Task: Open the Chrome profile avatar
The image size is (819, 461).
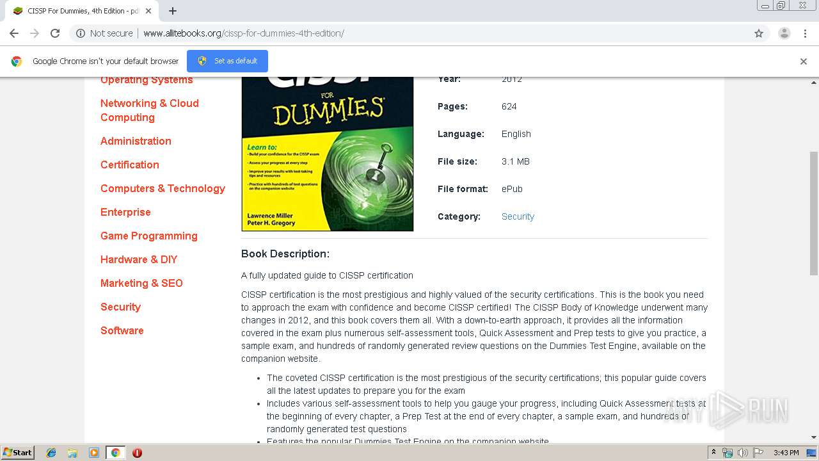Action: click(784, 33)
